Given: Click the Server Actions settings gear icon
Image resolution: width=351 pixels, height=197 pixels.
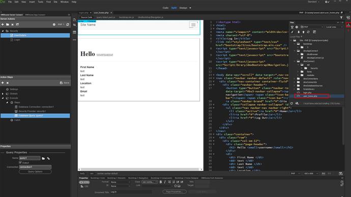Looking at the screenshot, I should click(x=54, y=24).
